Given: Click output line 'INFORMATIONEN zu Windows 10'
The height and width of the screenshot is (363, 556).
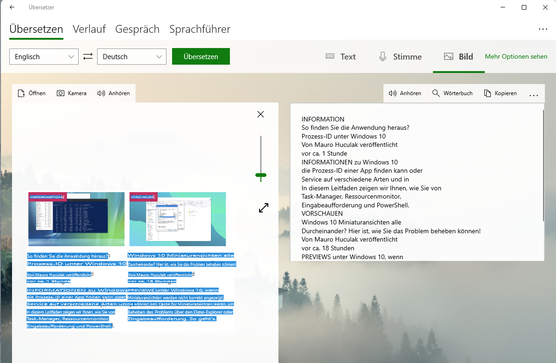Looking at the screenshot, I should (350, 162).
